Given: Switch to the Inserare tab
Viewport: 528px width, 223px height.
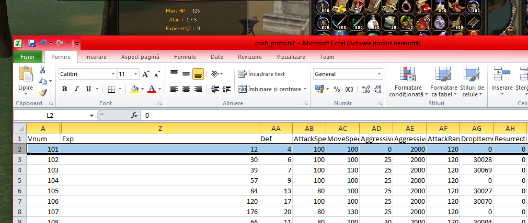Looking at the screenshot, I should [96, 57].
